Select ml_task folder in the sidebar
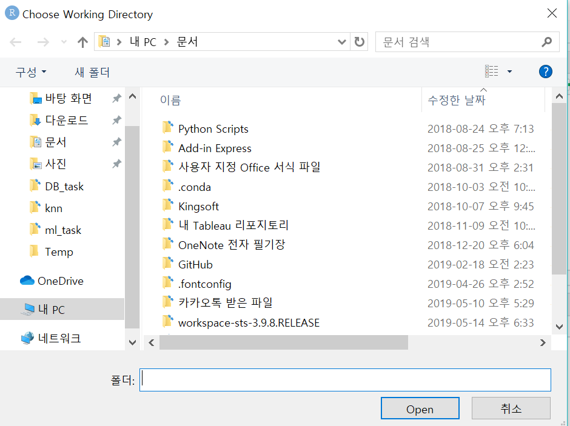Viewport: 570px width, 426px height. 55,230
